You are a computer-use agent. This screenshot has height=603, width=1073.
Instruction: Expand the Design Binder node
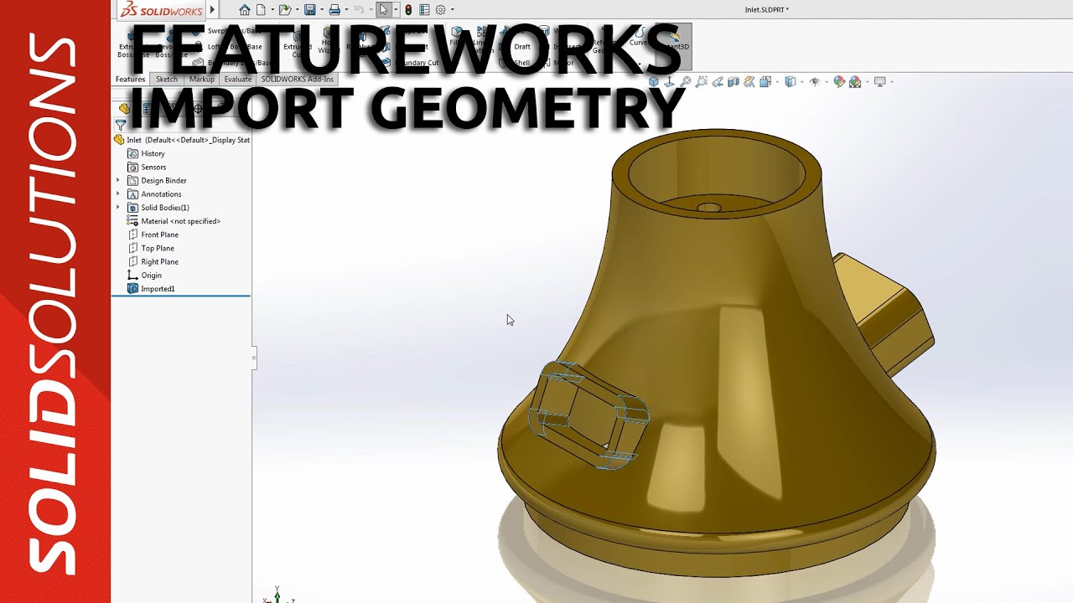[118, 181]
